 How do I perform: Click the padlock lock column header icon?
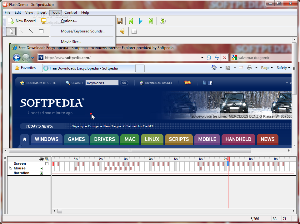click(47, 159)
